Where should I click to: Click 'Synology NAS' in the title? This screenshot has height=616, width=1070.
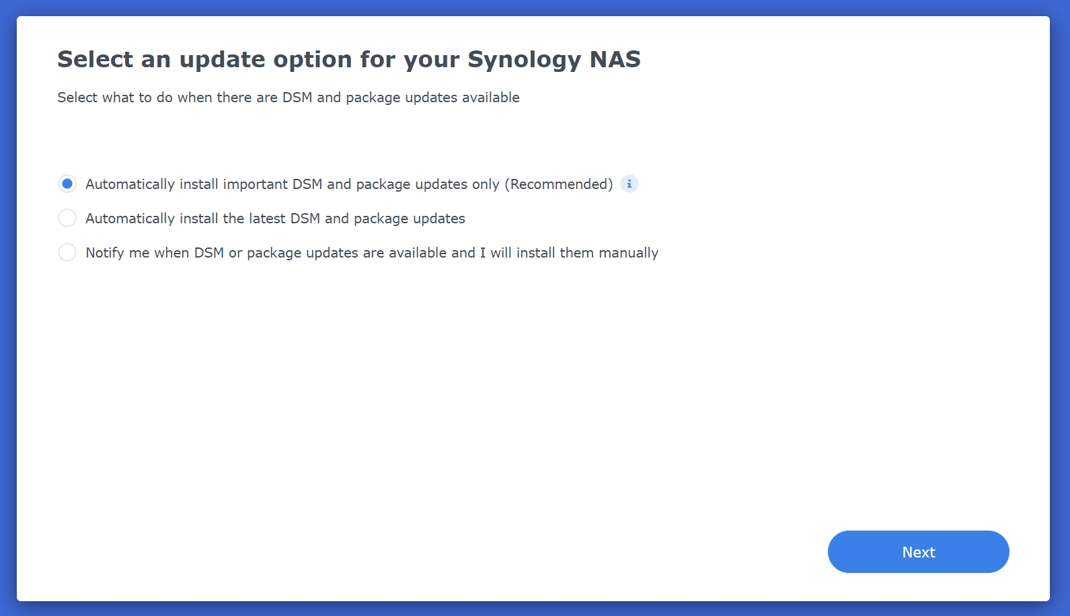pyautogui.click(x=554, y=59)
